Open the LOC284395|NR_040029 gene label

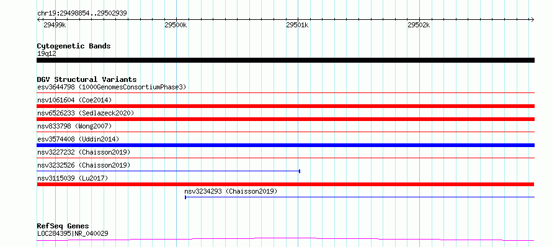coord(73,233)
